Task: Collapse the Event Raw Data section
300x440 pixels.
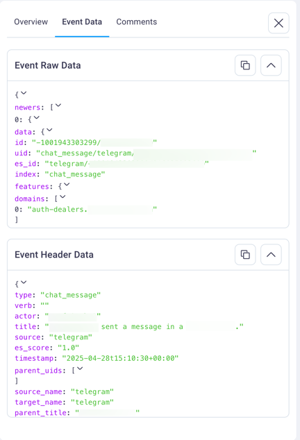Action: click(x=271, y=65)
